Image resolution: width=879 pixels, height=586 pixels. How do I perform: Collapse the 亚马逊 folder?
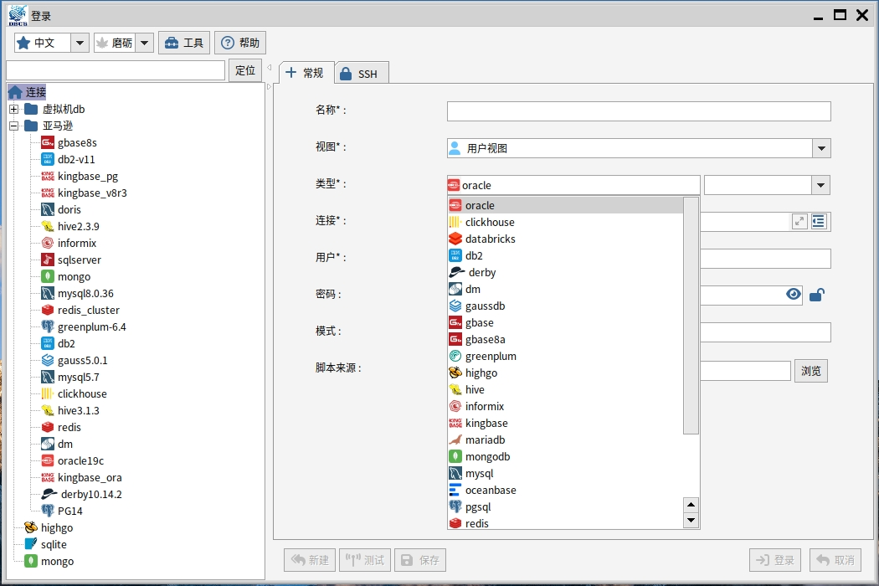13,126
